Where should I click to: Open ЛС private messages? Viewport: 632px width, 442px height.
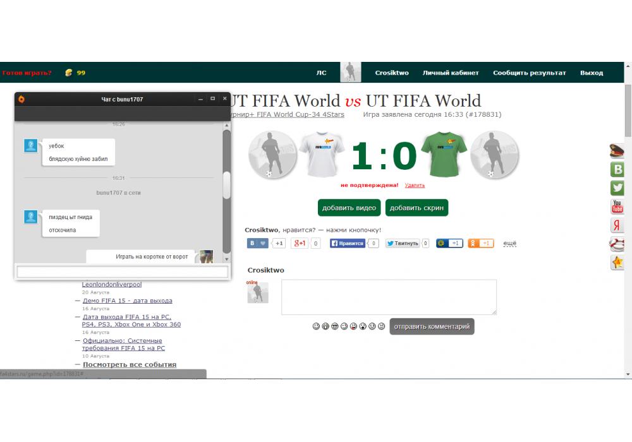coord(321,73)
